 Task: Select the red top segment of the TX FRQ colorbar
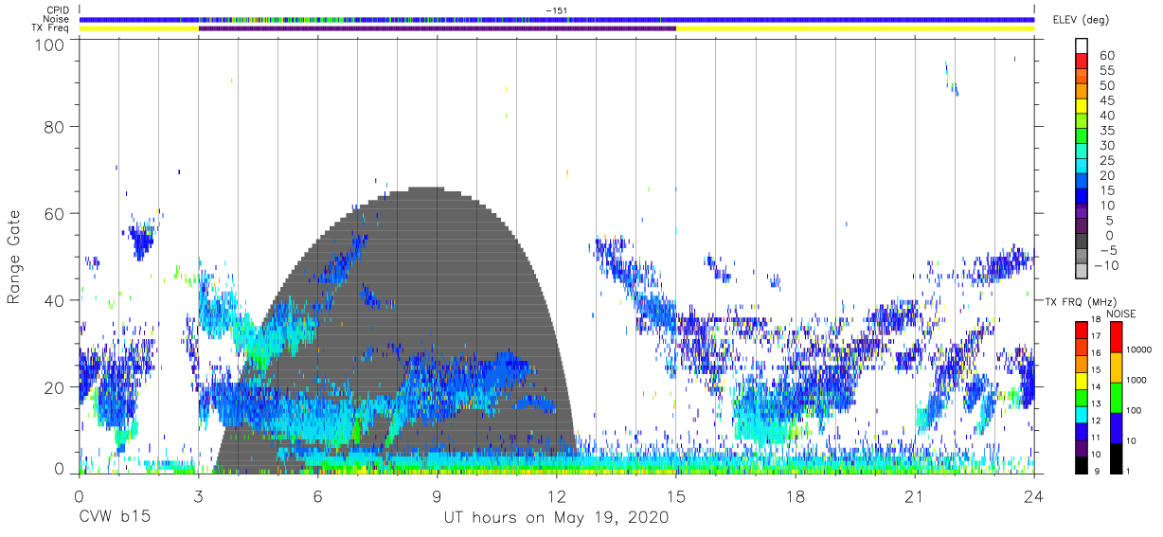coord(1082,331)
